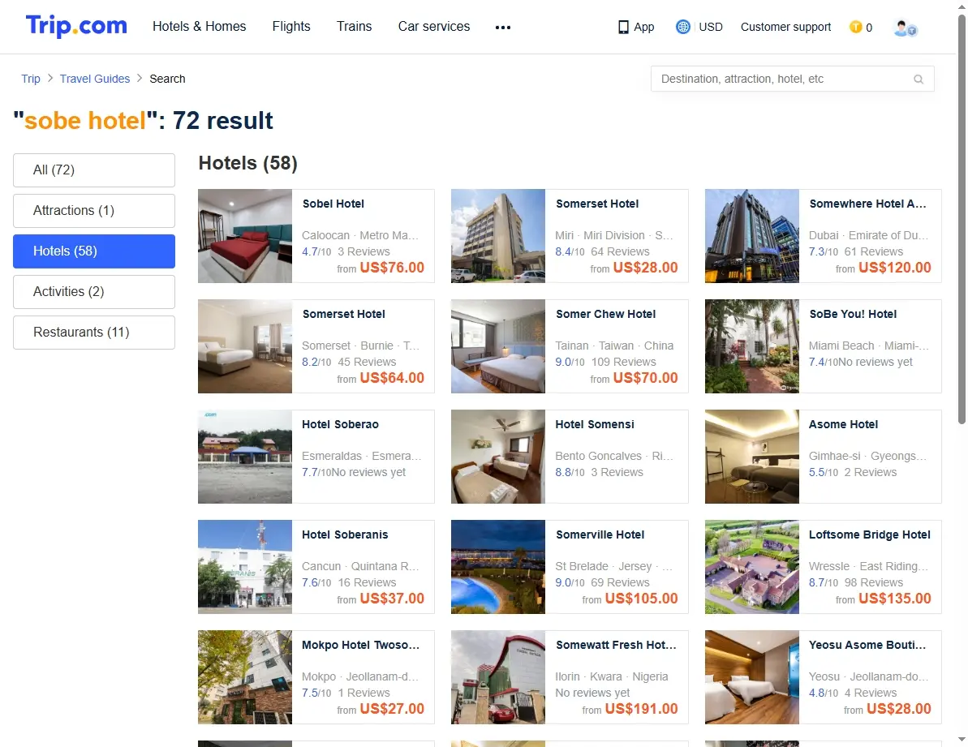The width and height of the screenshot is (968, 747).
Task: Open Mokpo Hotel Twoso photo
Action: coord(245,677)
